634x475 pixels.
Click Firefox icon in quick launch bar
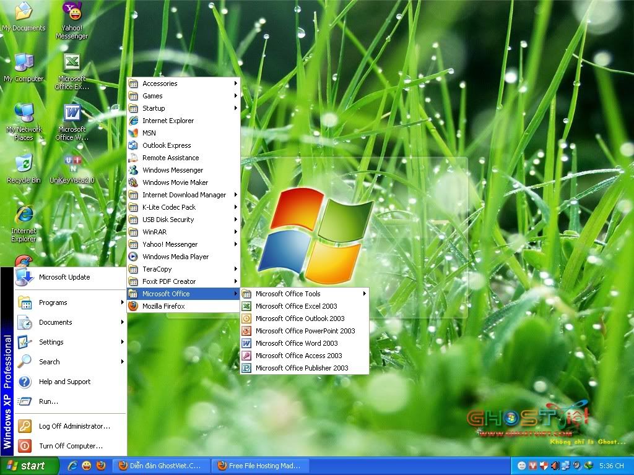(x=100, y=466)
